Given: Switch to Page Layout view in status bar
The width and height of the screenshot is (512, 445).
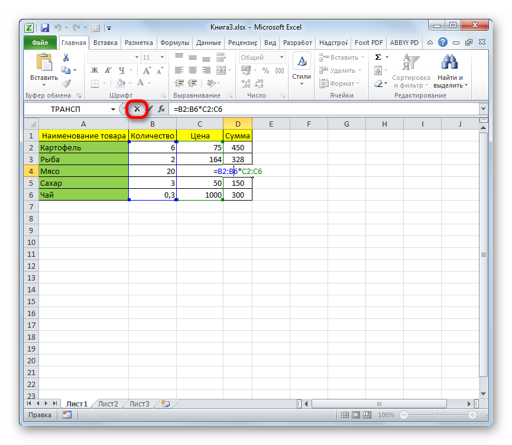Looking at the screenshot, I should [357, 415].
